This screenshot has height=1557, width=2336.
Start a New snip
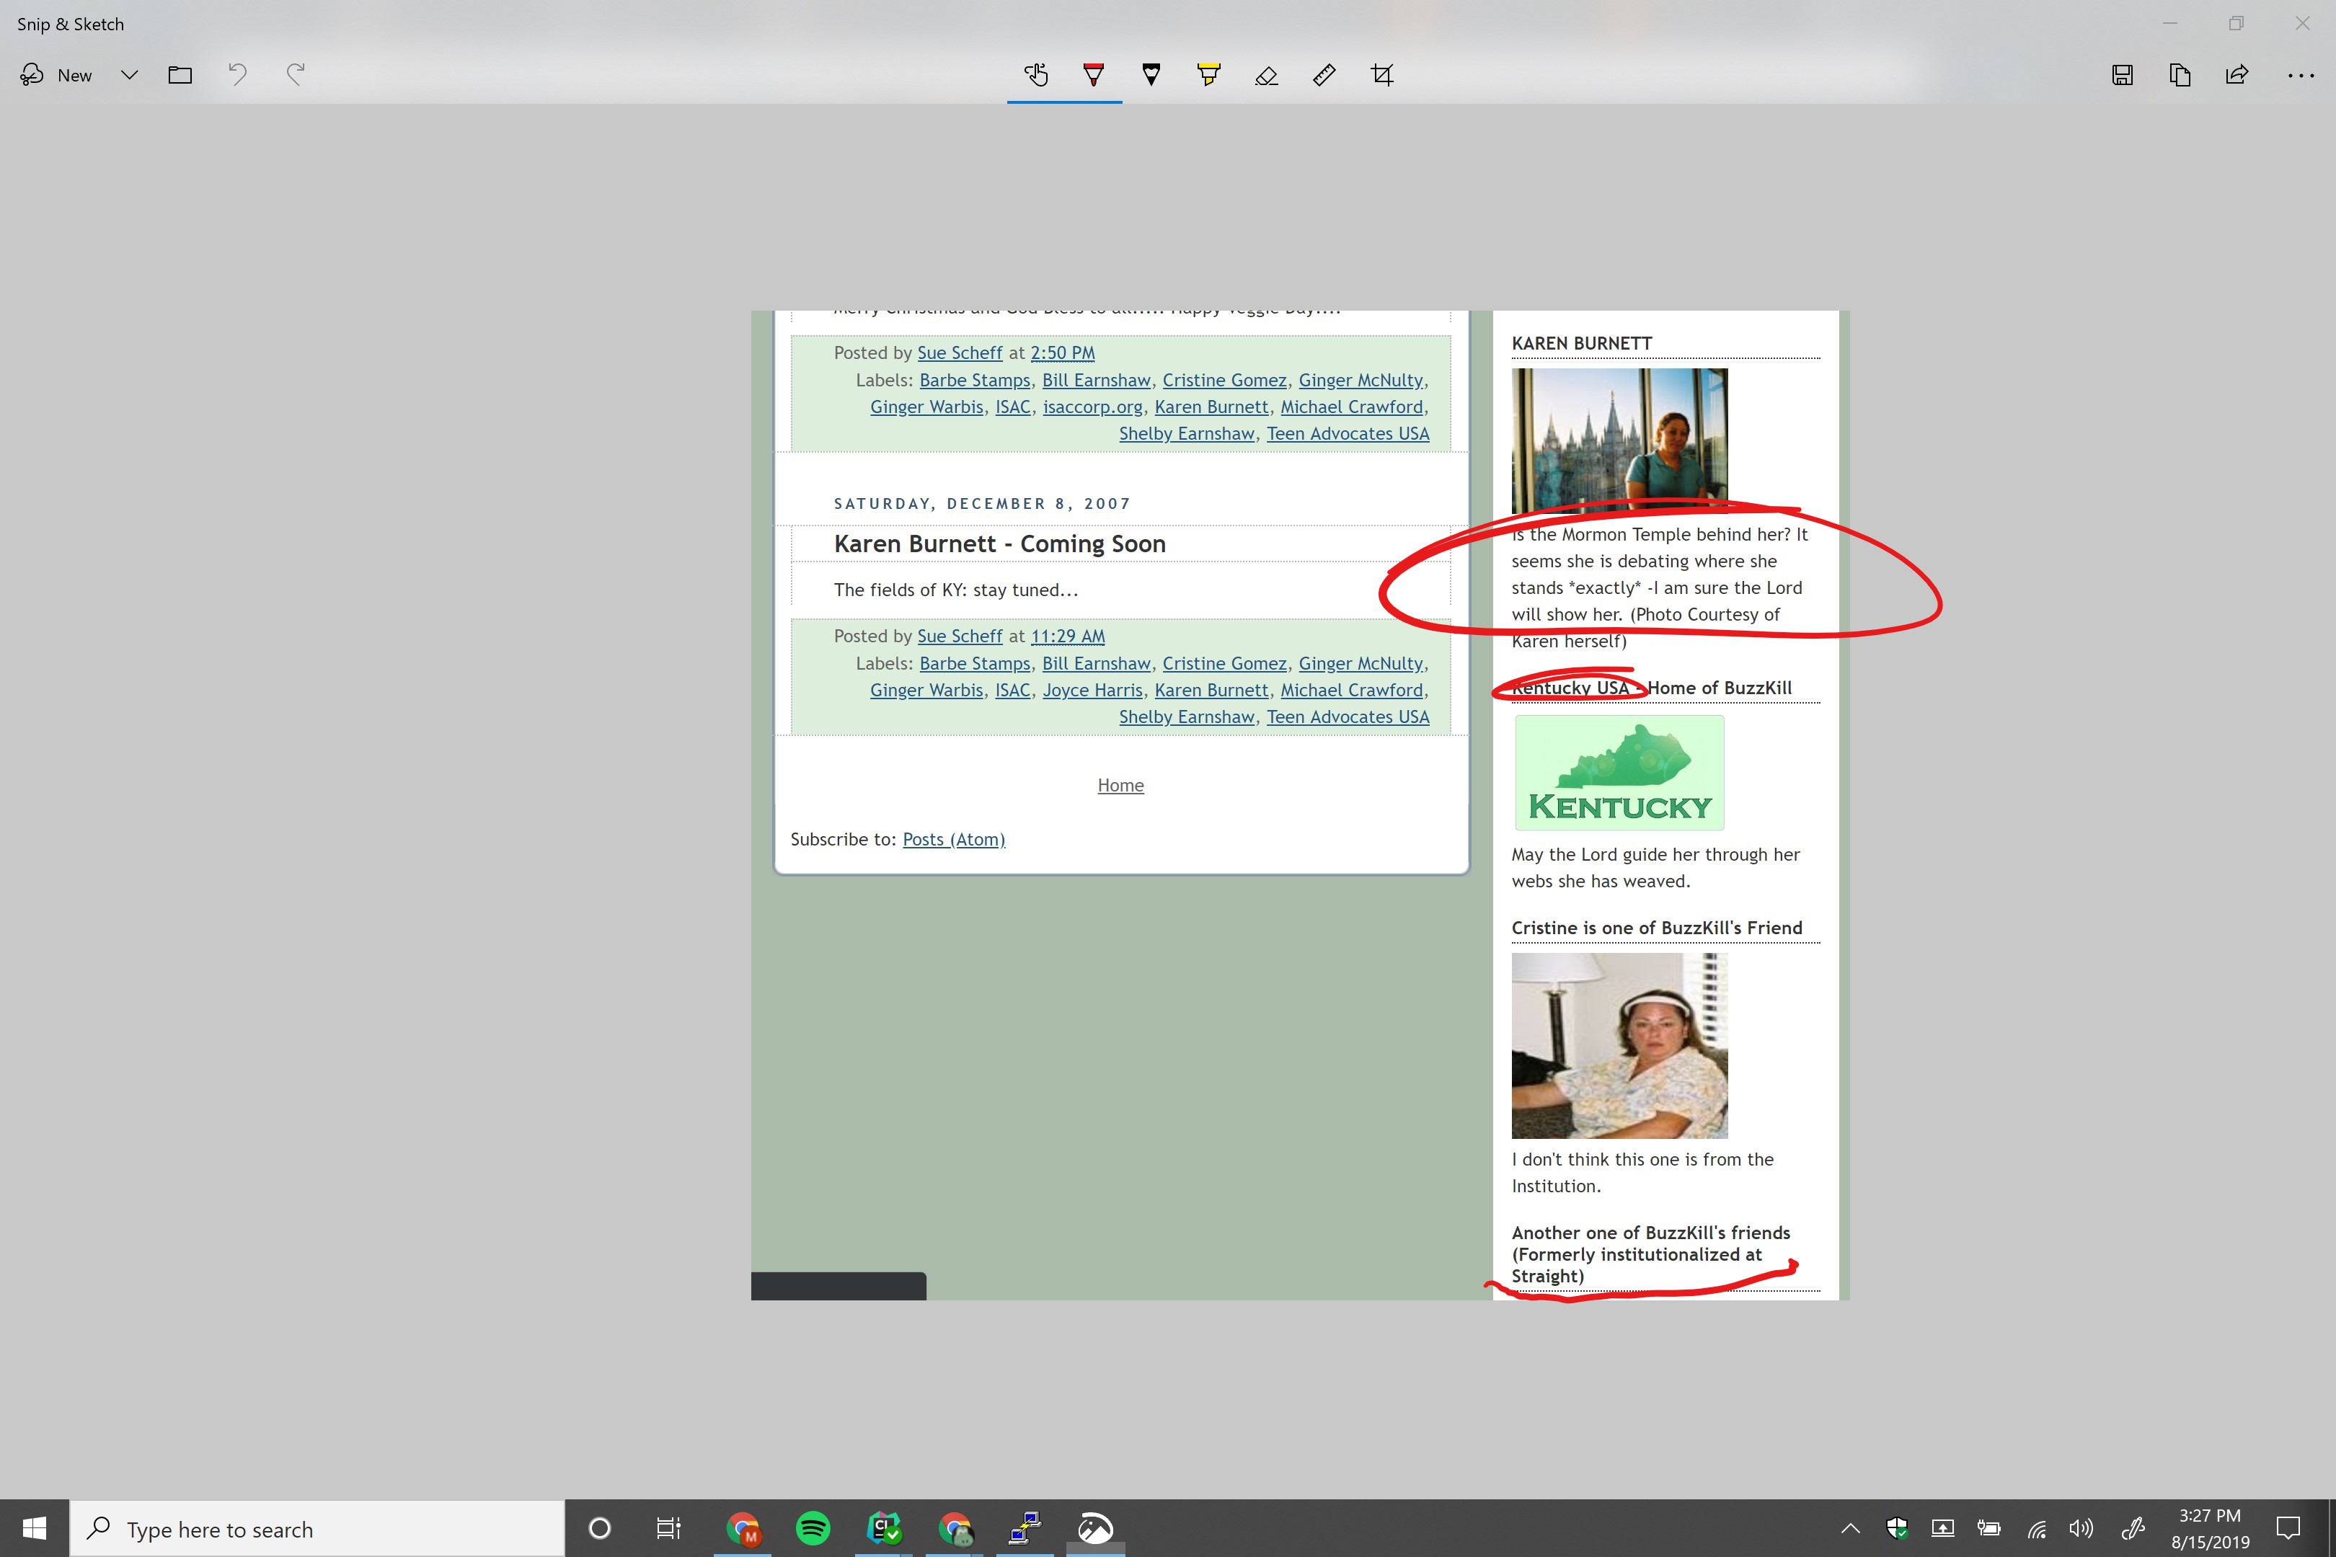(x=57, y=74)
